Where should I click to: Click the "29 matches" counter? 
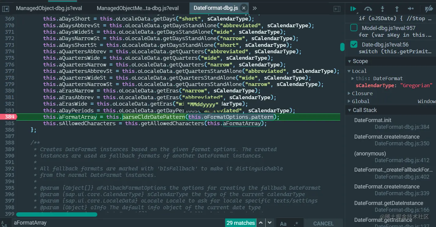tap(240, 223)
